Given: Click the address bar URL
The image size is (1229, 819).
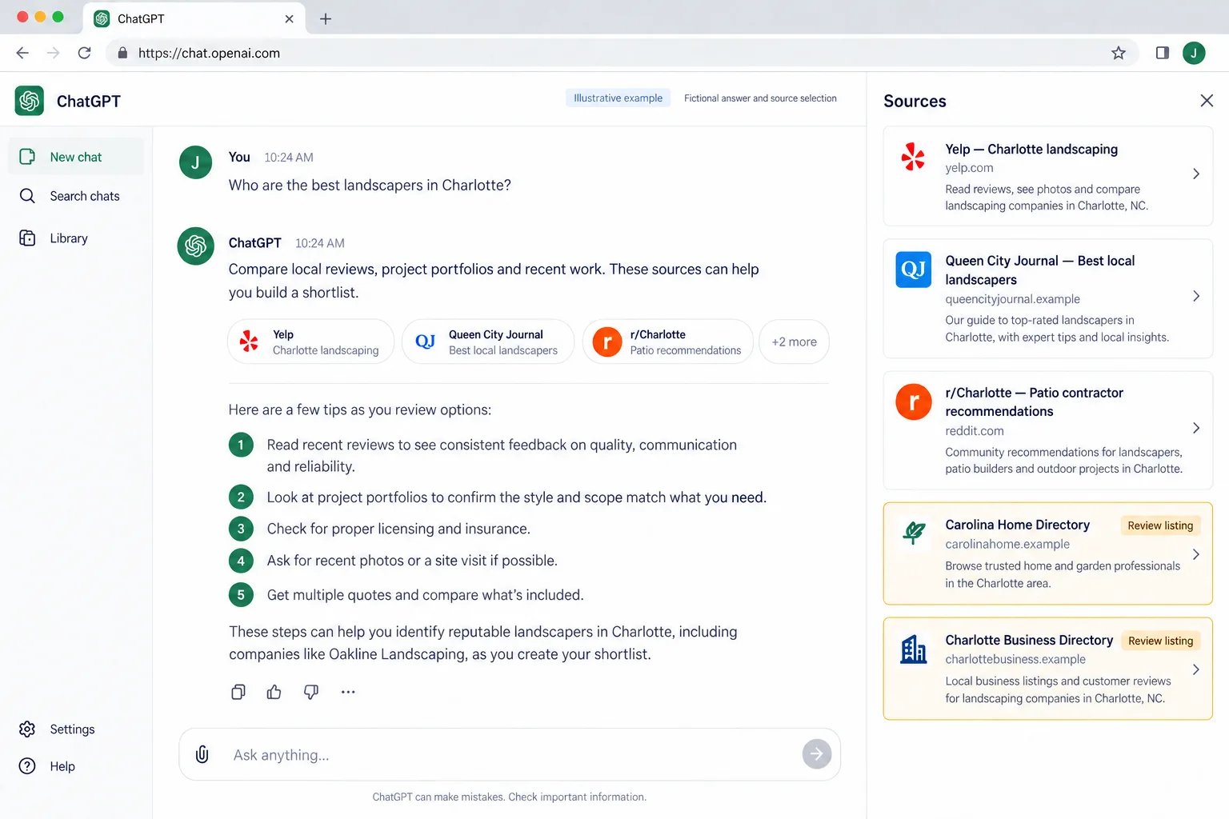Looking at the screenshot, I should [209, 53].
